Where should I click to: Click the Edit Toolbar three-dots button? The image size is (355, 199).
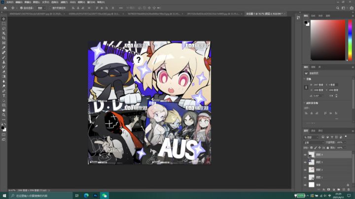[x=3, y=120]
